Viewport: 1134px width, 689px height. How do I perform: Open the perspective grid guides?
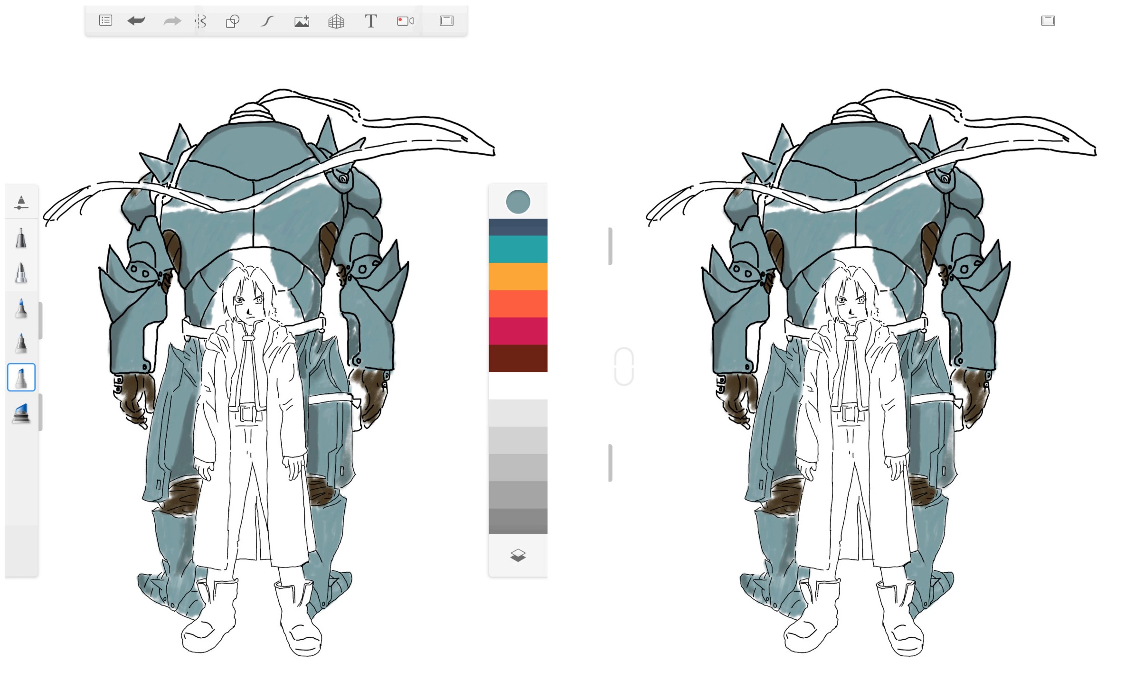336,21
